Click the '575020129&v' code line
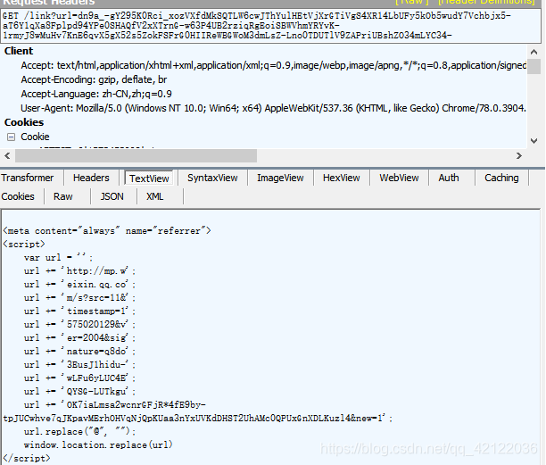Screen dimensions: 546x465 click(79, 325)
